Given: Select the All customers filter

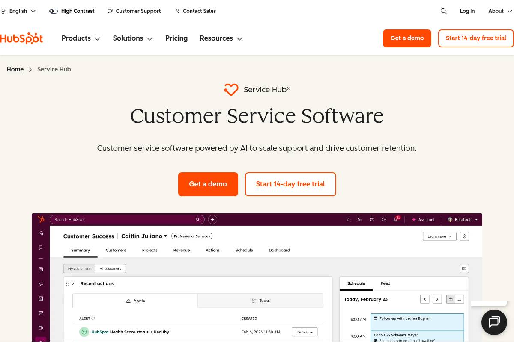Looking at the screenshot, I should click(x=110, y=268).
